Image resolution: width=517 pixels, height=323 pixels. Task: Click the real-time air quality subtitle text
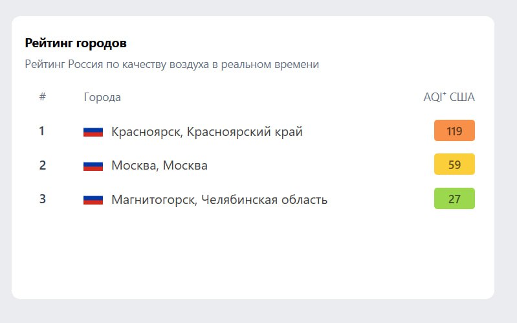(171, 65)
